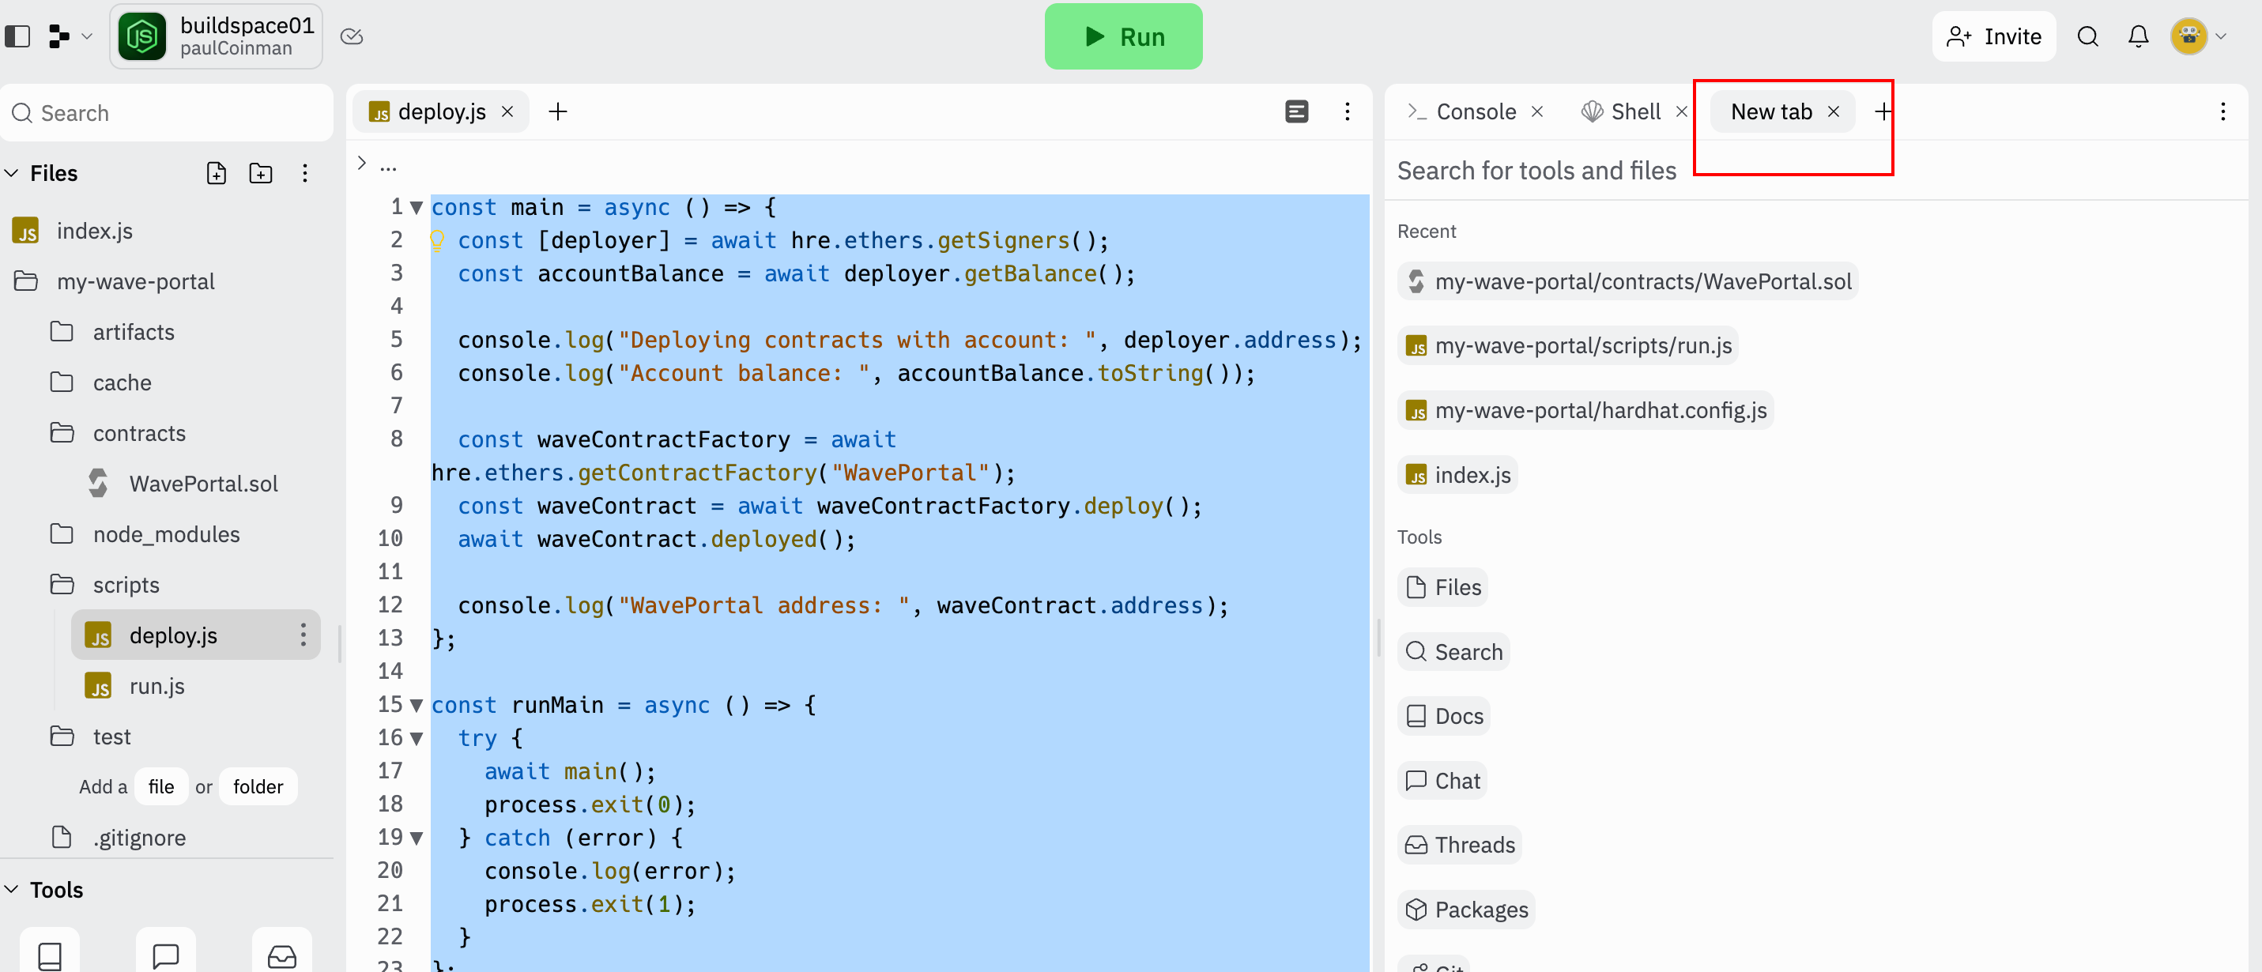Collapse the sidebar Tools section

click(13, 890)
